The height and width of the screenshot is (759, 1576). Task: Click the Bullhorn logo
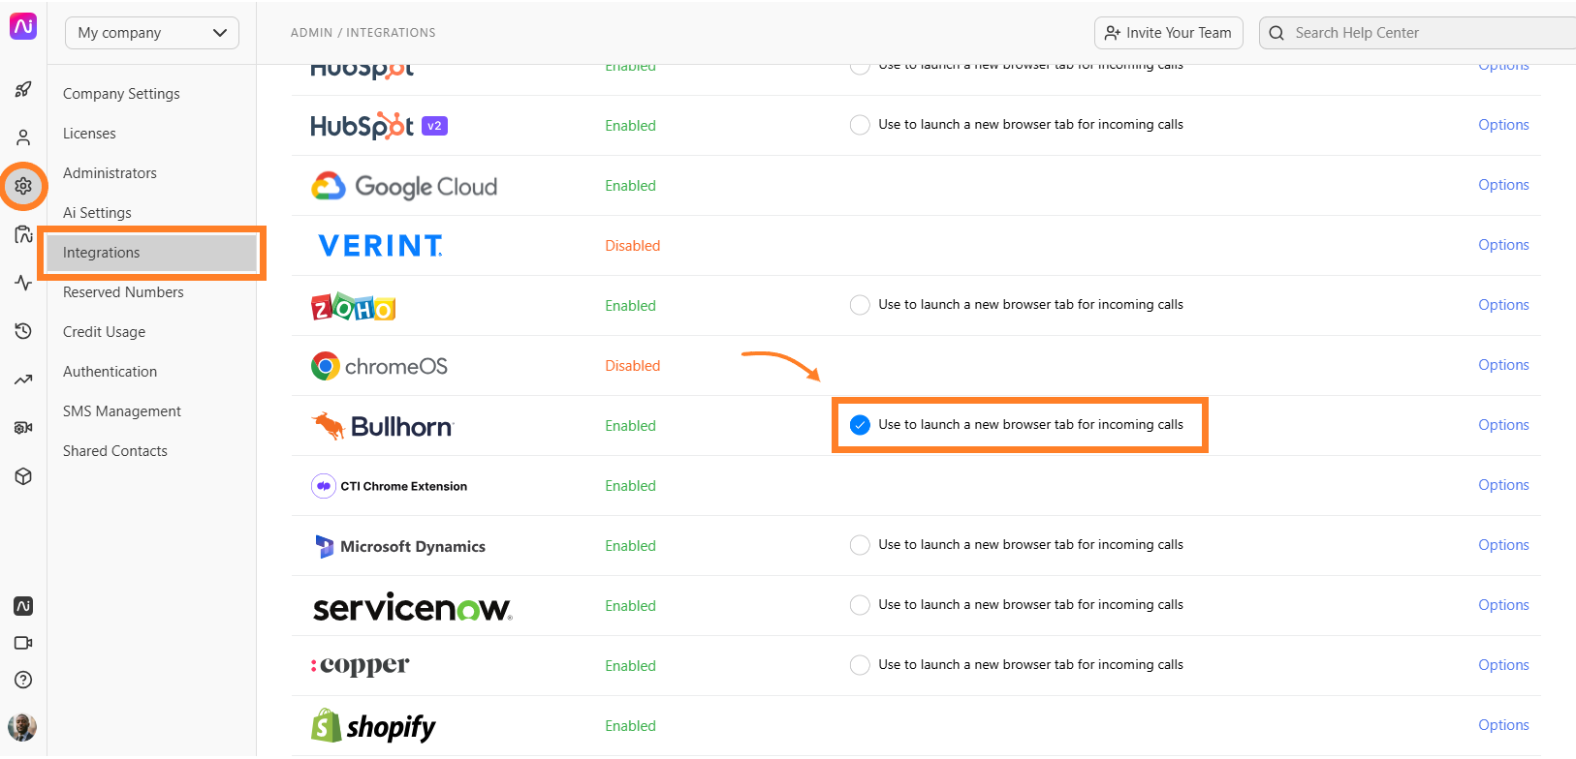382,426
